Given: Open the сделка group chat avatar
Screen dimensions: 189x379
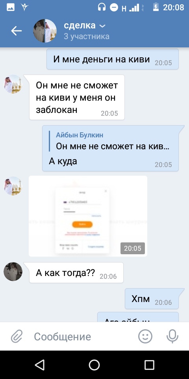Looking at the screenshot, I should [45, 31].
